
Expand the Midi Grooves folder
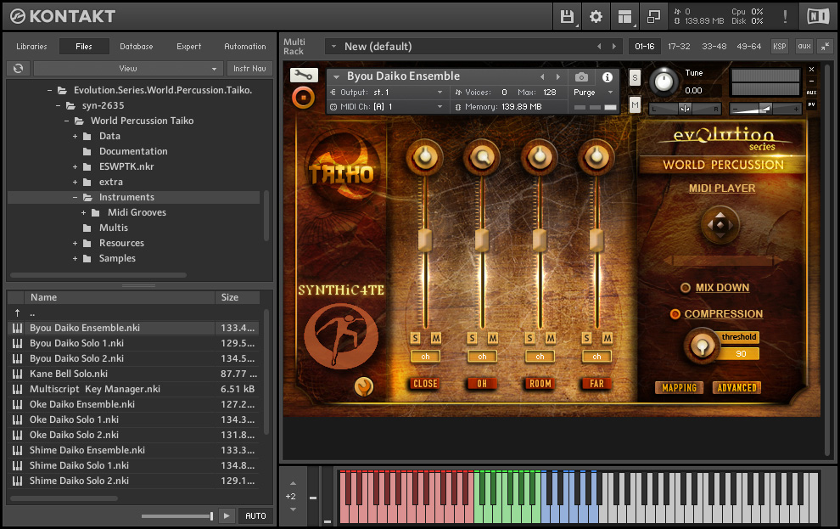84,212
